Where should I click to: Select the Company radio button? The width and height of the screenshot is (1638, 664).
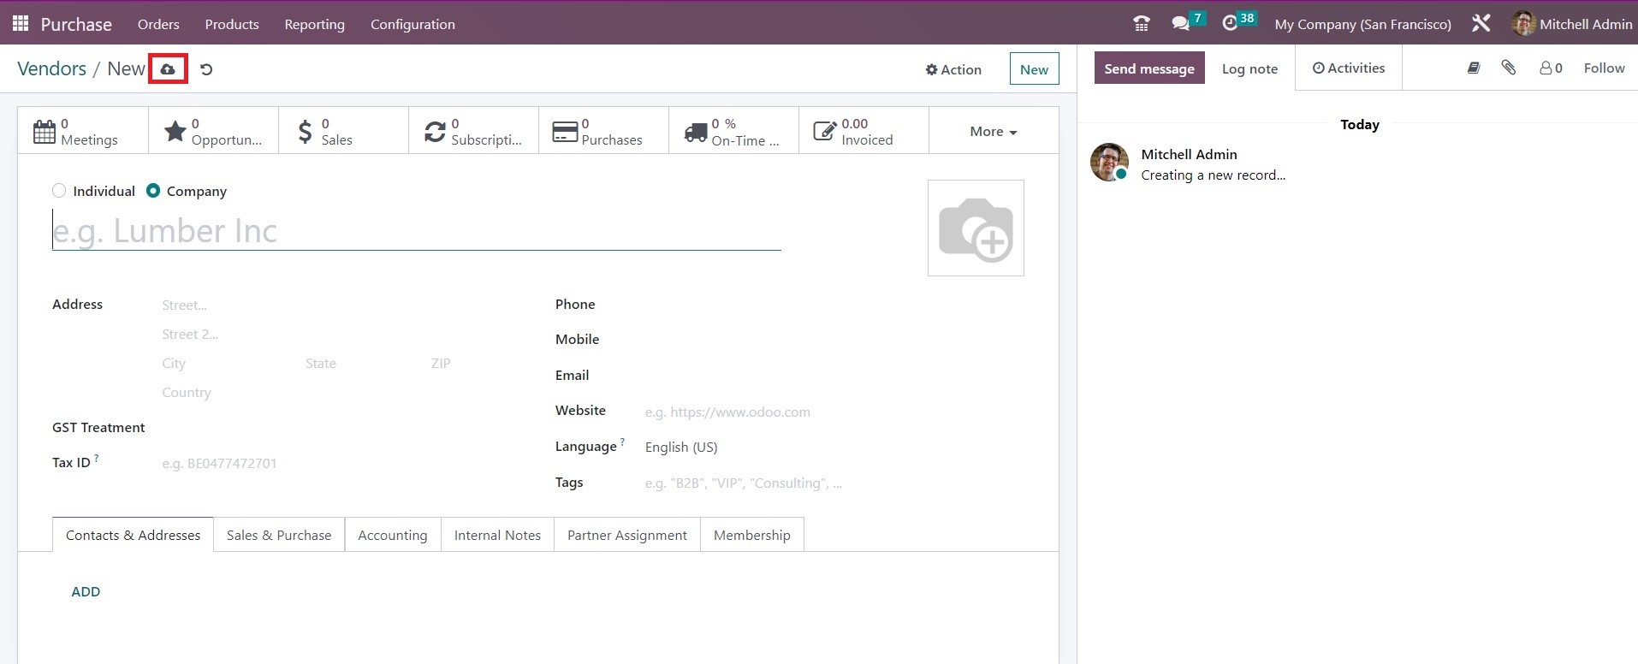153,191
